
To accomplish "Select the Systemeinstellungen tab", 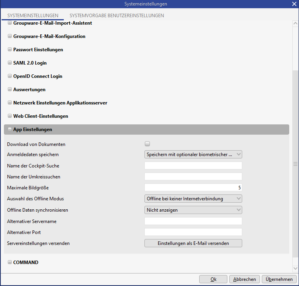I will pos(33,16).
